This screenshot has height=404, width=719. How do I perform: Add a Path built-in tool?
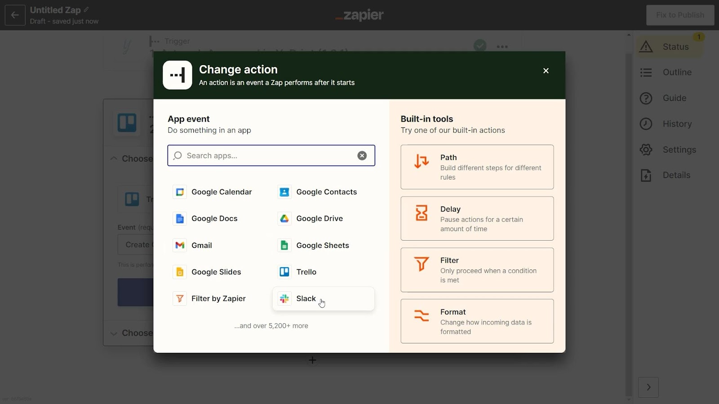(x=477, y=167)
